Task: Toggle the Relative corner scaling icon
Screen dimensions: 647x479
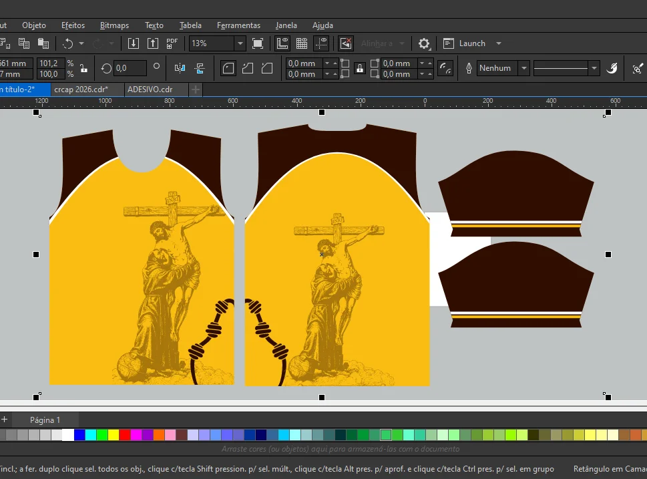Action: (445, 68)
